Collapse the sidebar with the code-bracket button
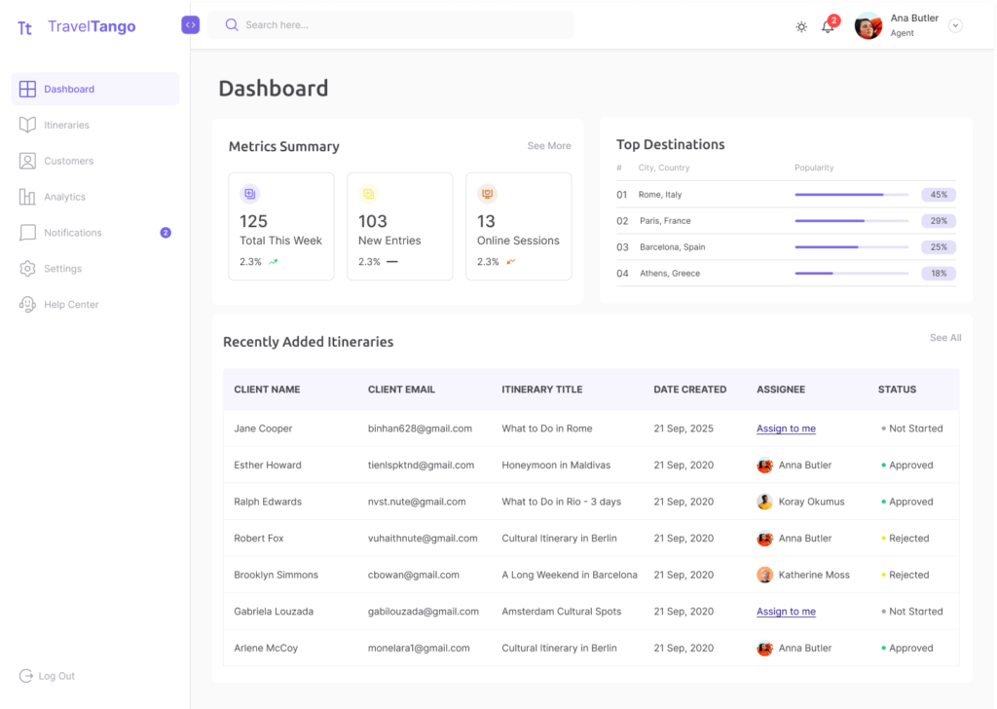 click(x=190, y=25)
